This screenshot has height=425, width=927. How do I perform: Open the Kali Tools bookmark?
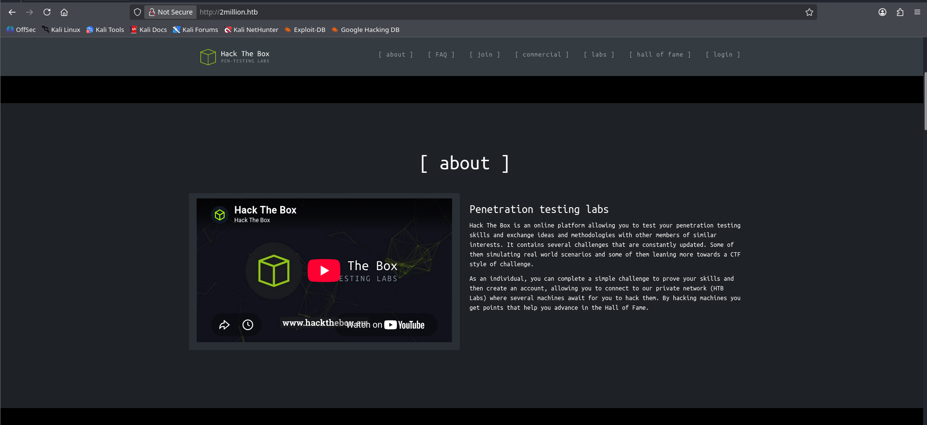tap(105, 30)
